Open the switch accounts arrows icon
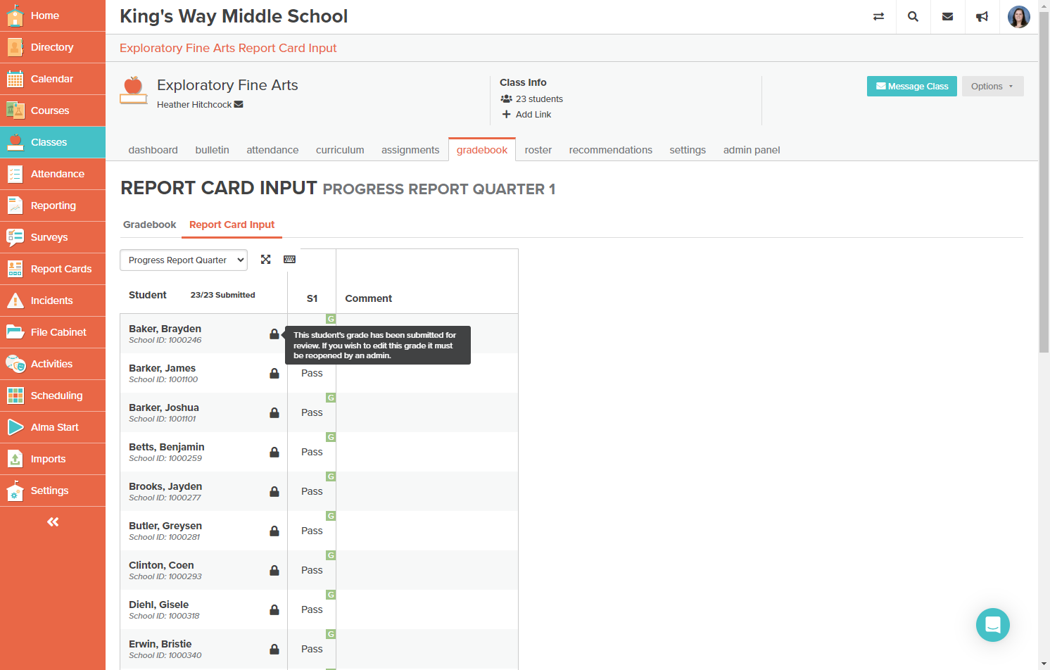Image resolution: width=1050 pixels, height=670 pixels. (x=878, y=16)
